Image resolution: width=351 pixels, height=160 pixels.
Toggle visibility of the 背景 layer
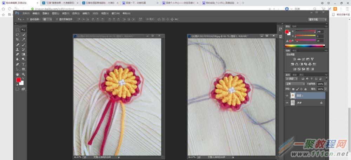pos(287,103)
